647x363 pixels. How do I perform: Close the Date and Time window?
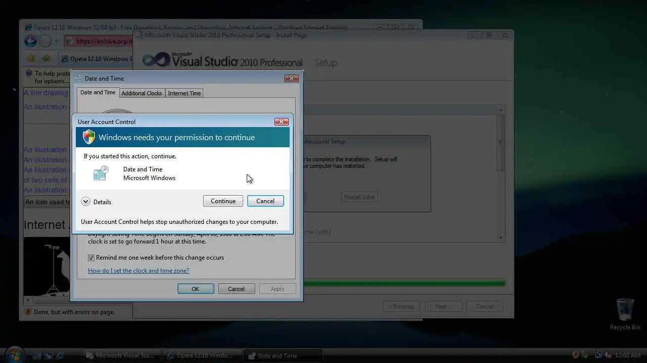(x=292, y=78)
